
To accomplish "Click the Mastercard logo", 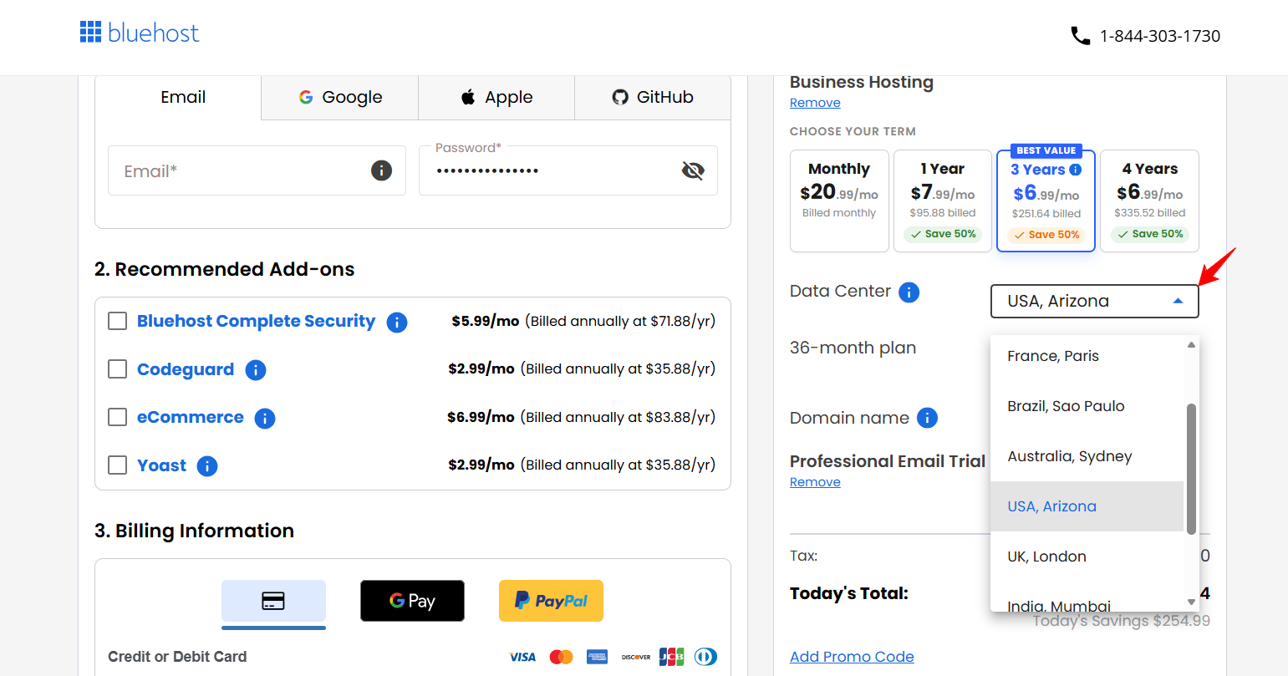I will (x=561, y=657).
